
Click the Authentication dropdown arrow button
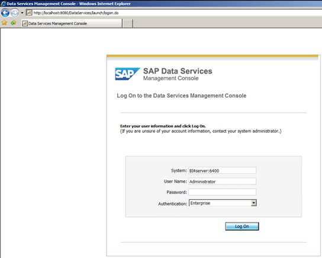[x=253, y=203]
